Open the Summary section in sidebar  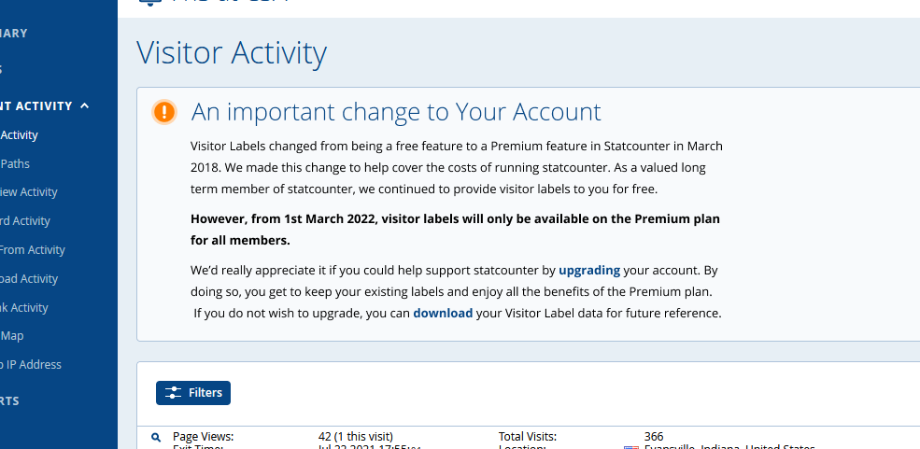coord(13,34)
